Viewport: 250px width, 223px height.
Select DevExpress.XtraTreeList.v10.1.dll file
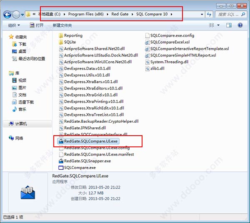91,115
